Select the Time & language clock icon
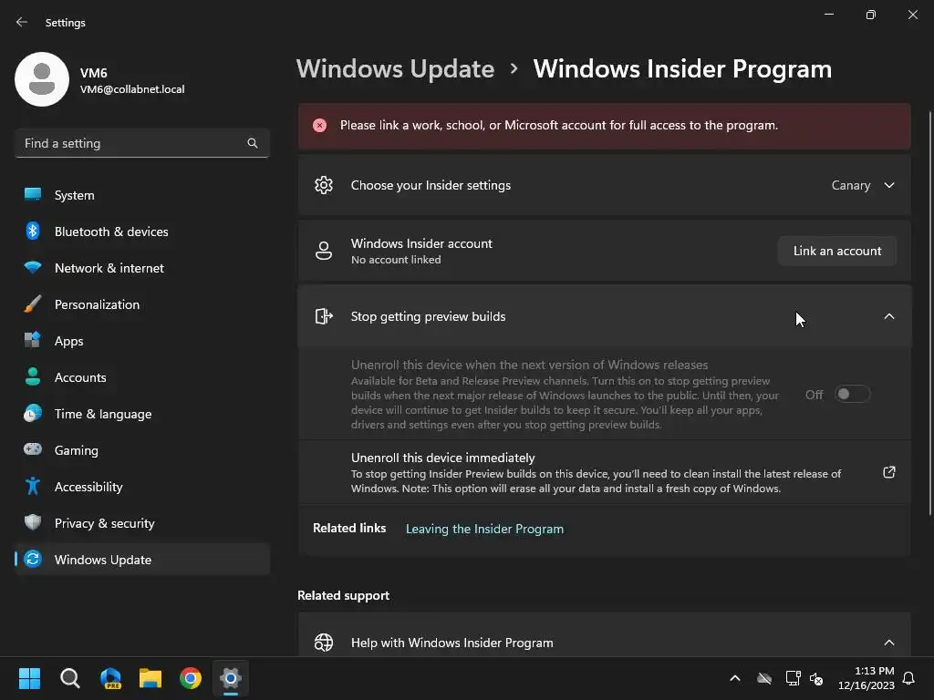Viewport: 934px width, 700px height. [x=33, y=413]
